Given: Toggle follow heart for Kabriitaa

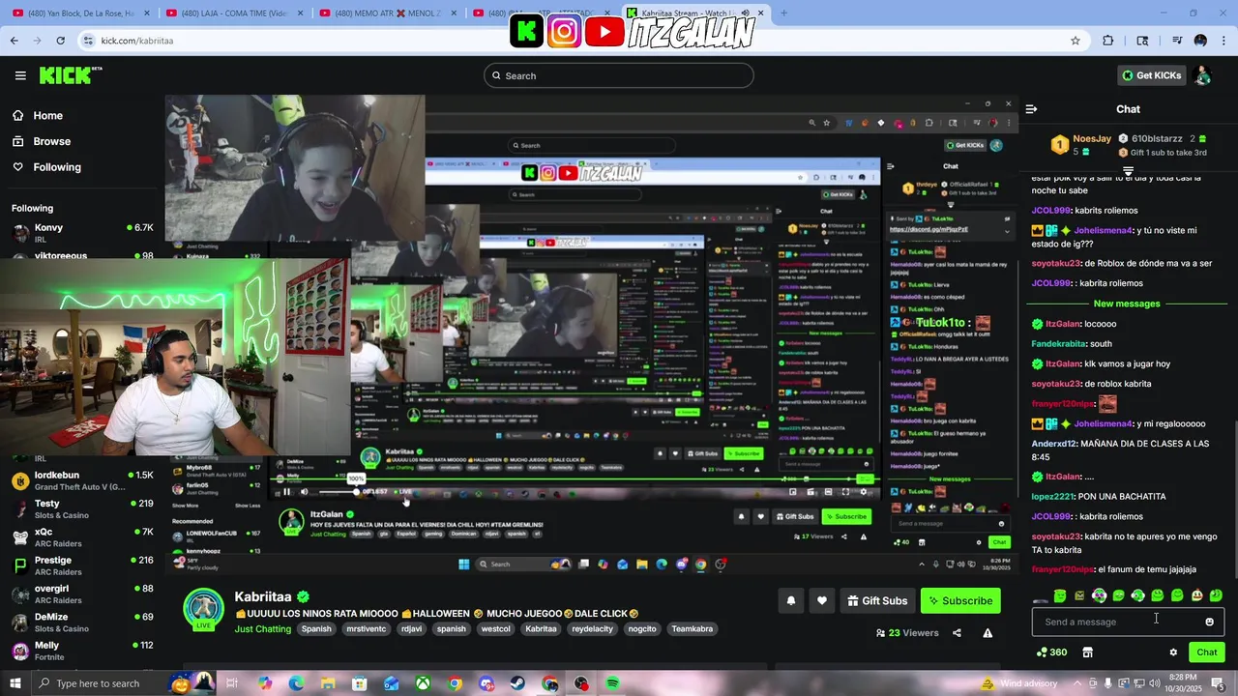Looking at the screenshot, I should coord(821,600).
